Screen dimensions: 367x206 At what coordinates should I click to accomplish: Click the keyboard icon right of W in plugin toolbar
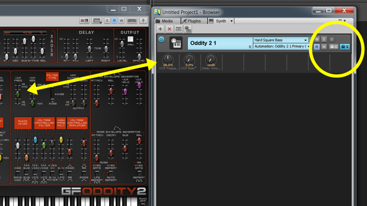tap(132, 21)
